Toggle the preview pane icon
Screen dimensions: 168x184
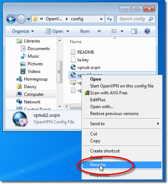click(134, 31)
